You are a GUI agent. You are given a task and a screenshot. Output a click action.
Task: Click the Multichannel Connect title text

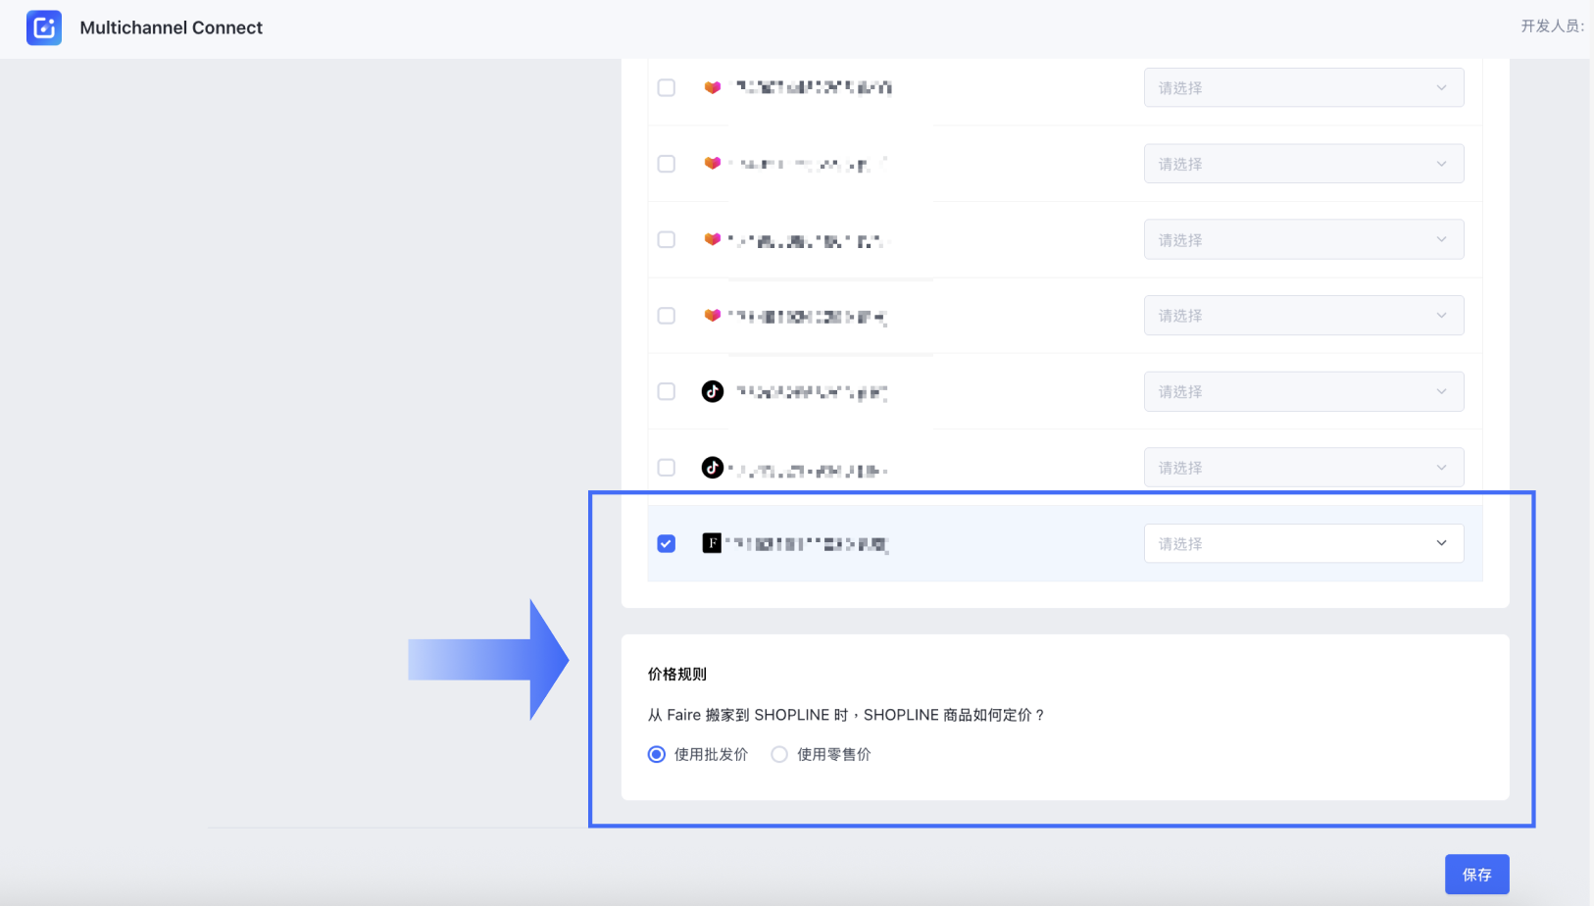[x=172, y=27]
